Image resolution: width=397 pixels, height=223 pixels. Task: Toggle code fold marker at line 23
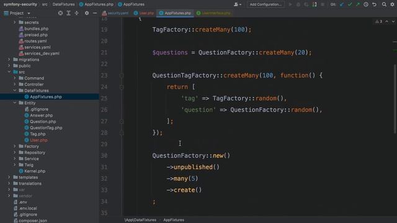tap(122, 76)
